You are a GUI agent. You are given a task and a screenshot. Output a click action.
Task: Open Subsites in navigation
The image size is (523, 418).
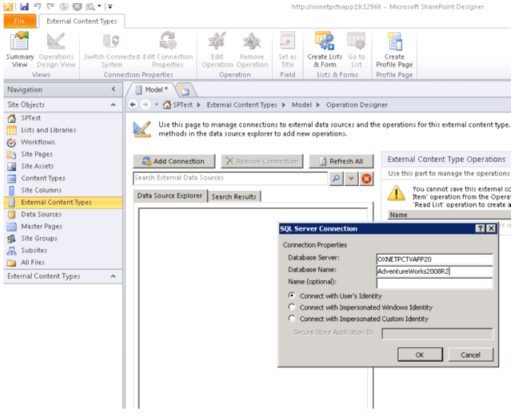pyautogui.click(x=34, y=250)
